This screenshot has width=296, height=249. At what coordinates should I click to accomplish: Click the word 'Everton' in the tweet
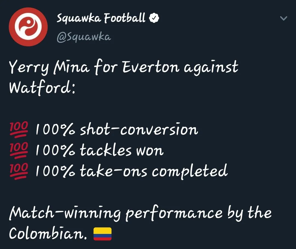[151, 67]
